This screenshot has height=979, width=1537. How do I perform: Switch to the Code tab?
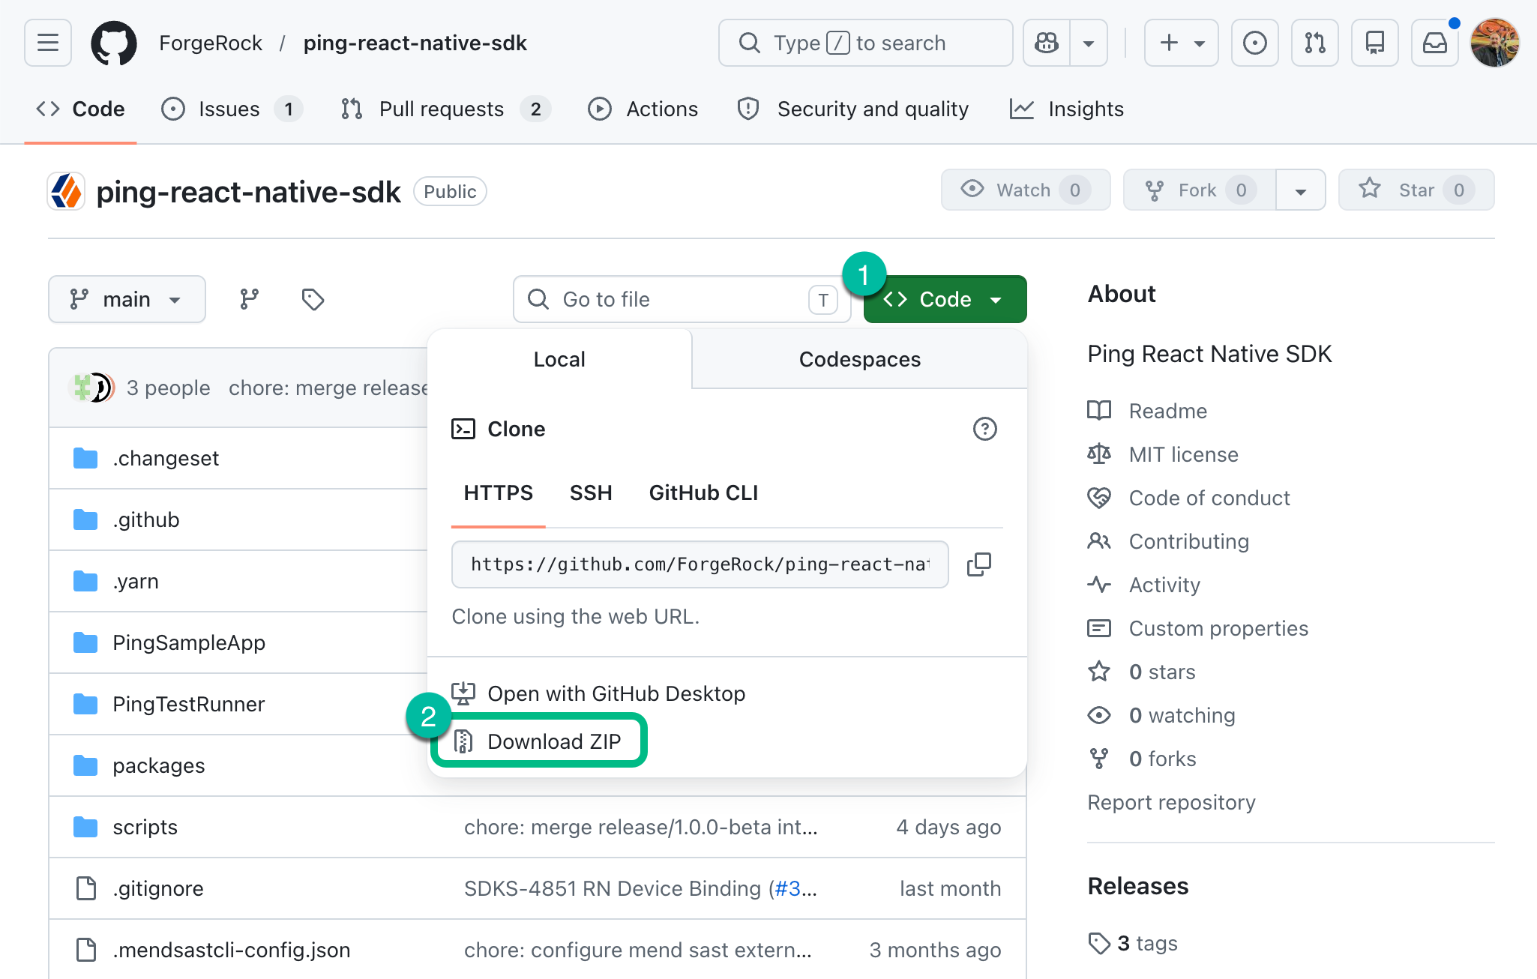click(80, 109)
